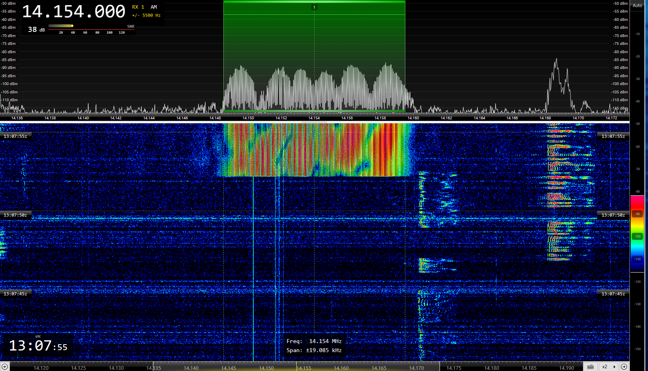Click the 13:07:50z waterfall timestamp on left
Screen dimensions: 648x371
(15, 215)
